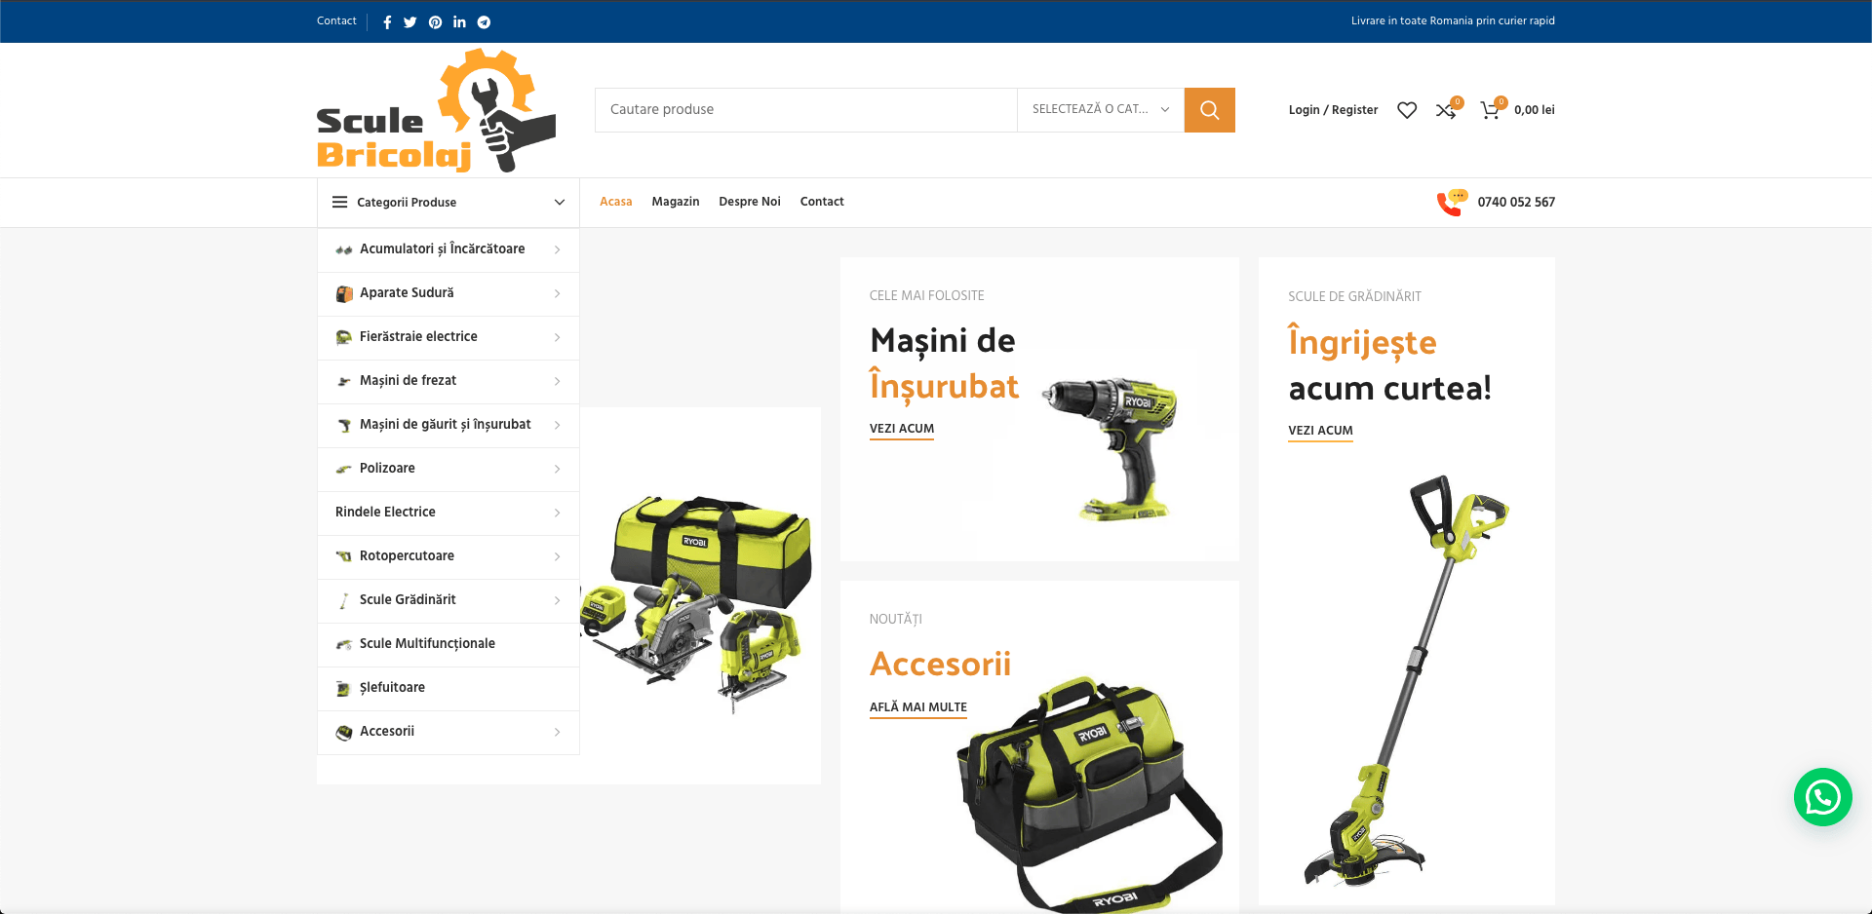Expand the Mașini de frezat submenu arrow
Viewport: 1872px width, 914px height.
(x=558, y=382)
